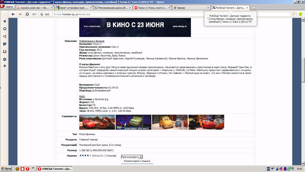Open the Пуск start button
This screenshot has height=172, width=305.
coord(6,169)
